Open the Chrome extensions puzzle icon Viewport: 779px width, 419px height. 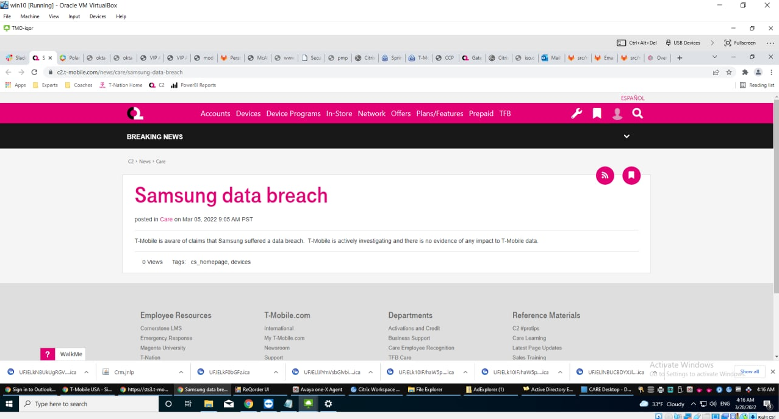(745, 72)
